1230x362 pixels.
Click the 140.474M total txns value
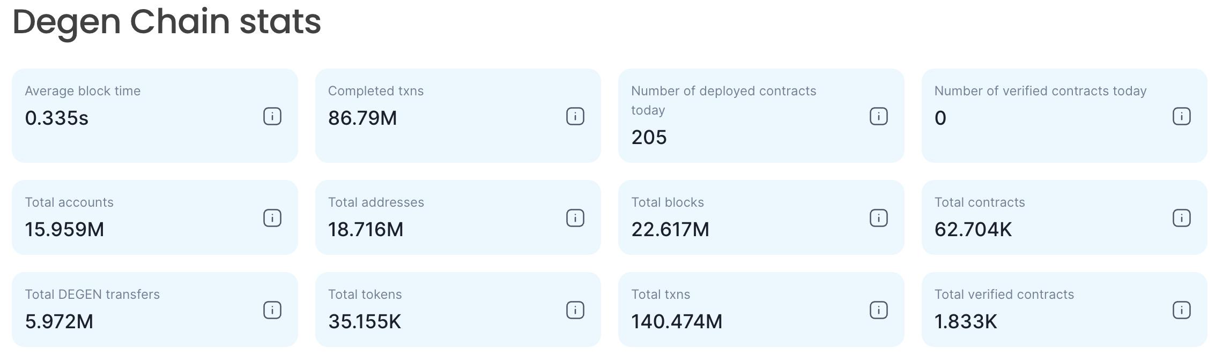pos(677,322)
